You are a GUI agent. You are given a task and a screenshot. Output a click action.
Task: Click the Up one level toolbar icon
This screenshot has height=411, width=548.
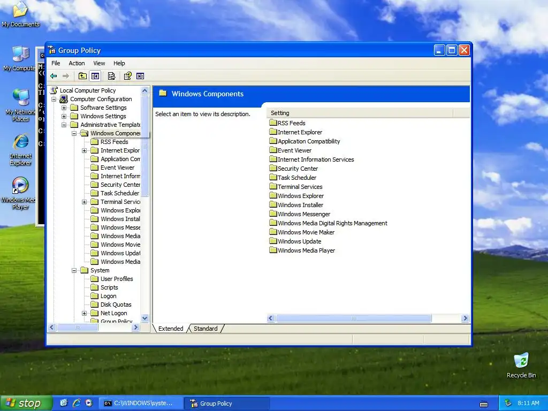pos(82,76)
